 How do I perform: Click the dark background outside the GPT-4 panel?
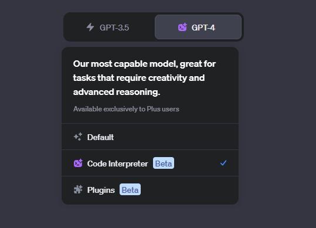click(x=278, y=121)
